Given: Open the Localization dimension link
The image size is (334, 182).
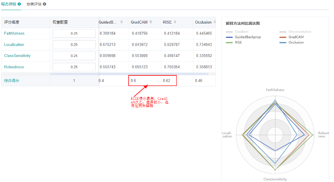Looking at the screenshot, I should [14, 45].
